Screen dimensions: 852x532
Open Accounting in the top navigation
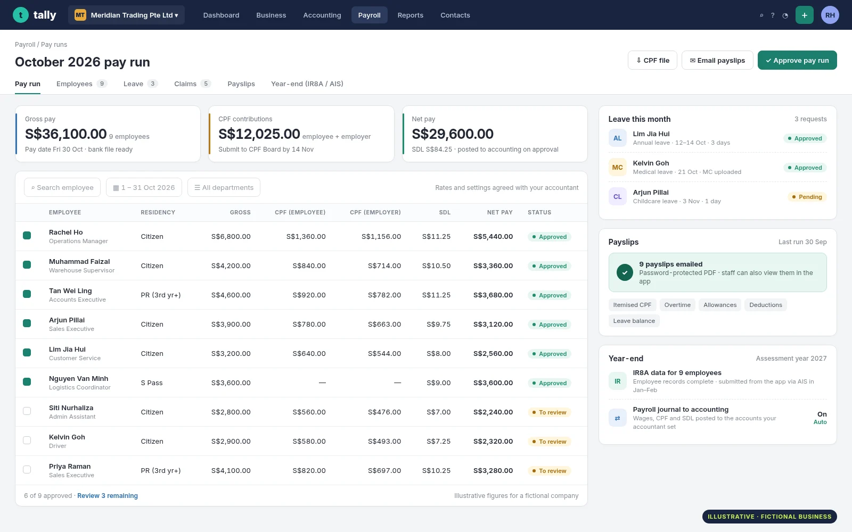(x=322, y=15)
